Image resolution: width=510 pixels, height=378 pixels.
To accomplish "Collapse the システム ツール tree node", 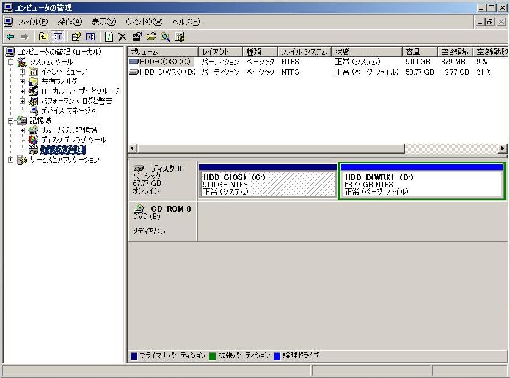I will point(11,62).
